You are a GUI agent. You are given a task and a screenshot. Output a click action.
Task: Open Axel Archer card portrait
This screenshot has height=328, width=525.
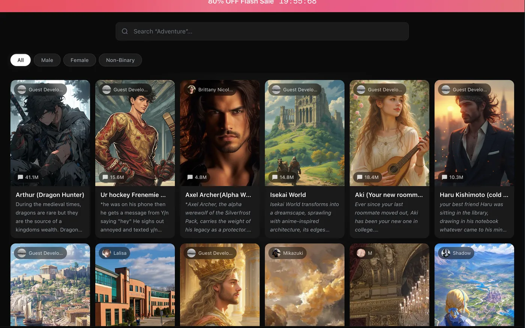(x=220, y=133)
